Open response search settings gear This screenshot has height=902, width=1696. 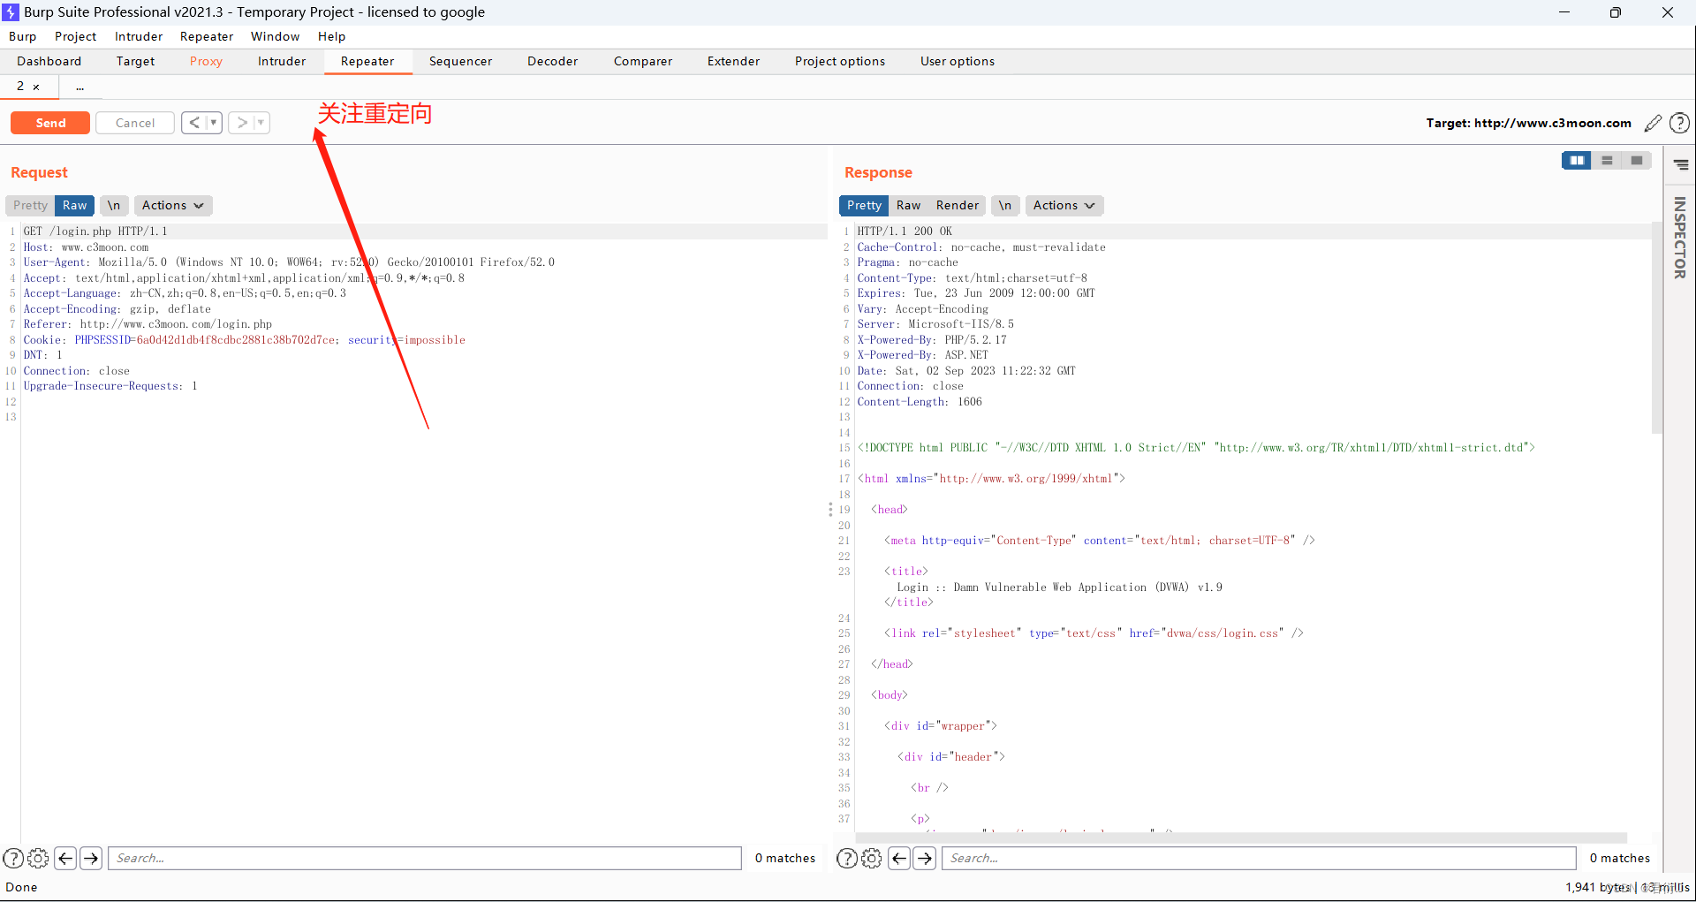[871, 858]
